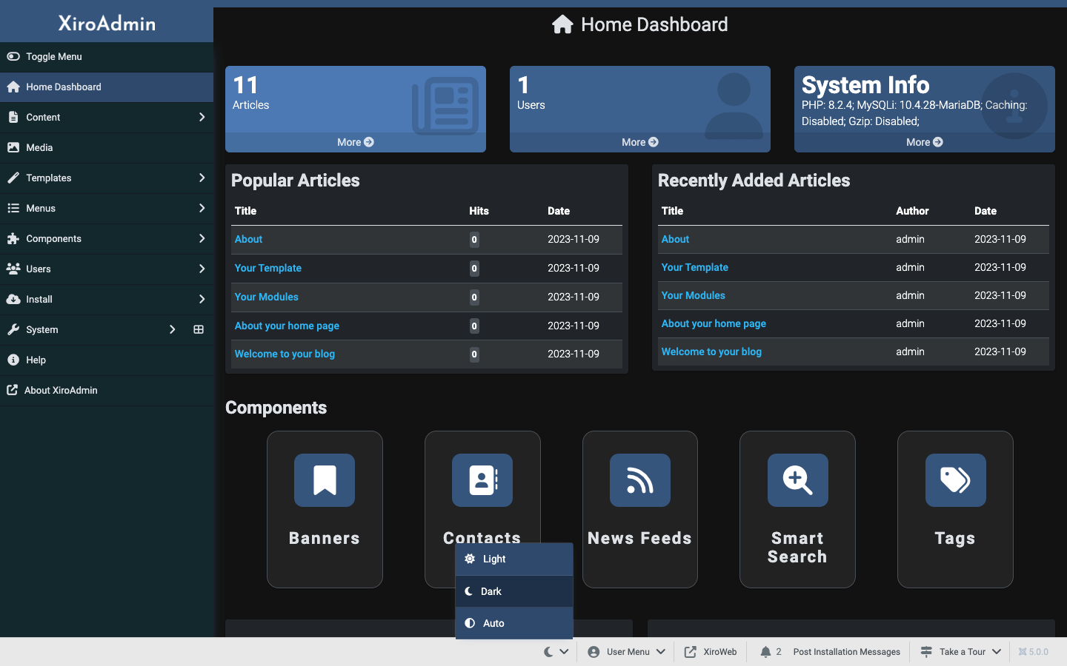1067x666 pixels.
Task: Click More on the Users card
Action: (x=640, y=142)
